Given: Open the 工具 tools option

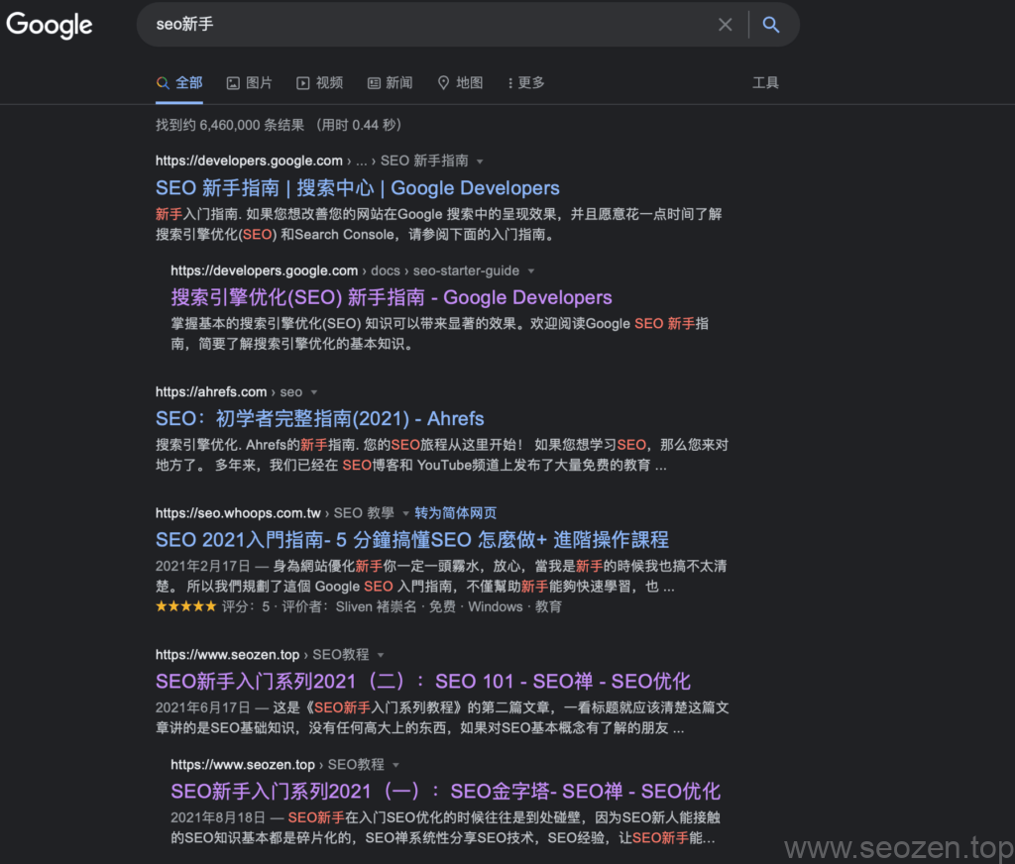Looking at the screenshot, I should (x=765, y=83).
